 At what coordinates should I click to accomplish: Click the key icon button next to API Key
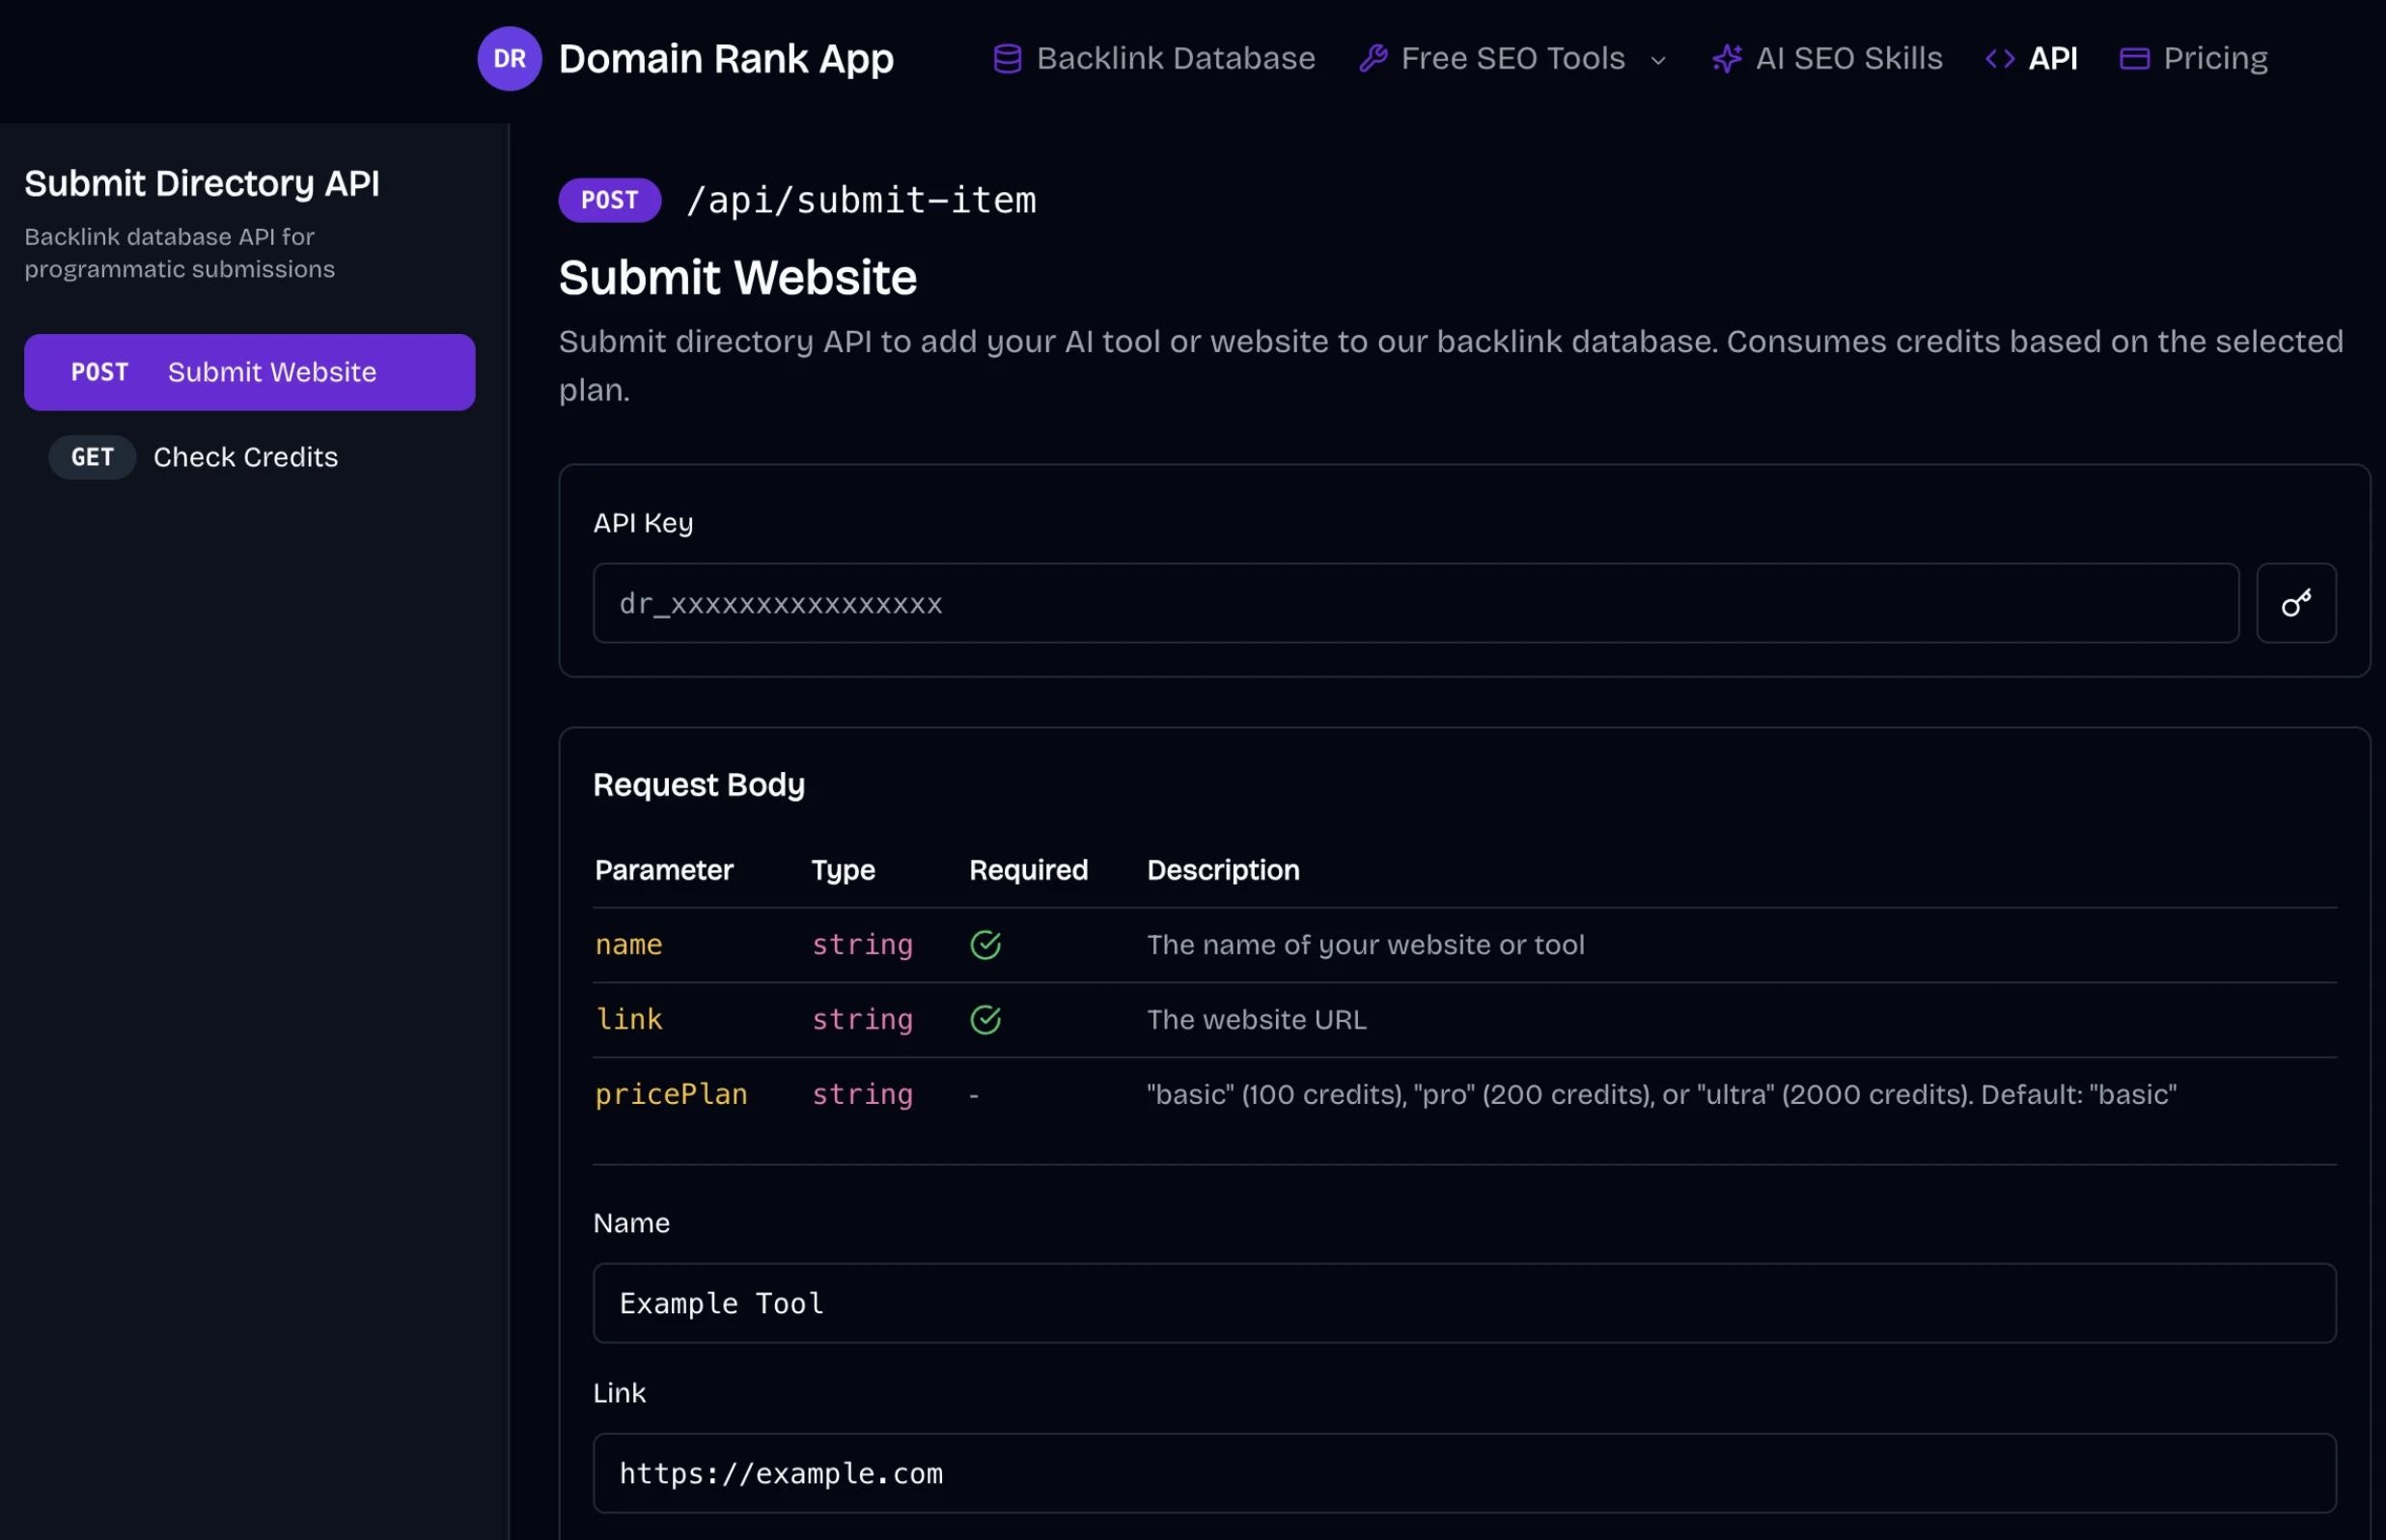(2296, 603)
